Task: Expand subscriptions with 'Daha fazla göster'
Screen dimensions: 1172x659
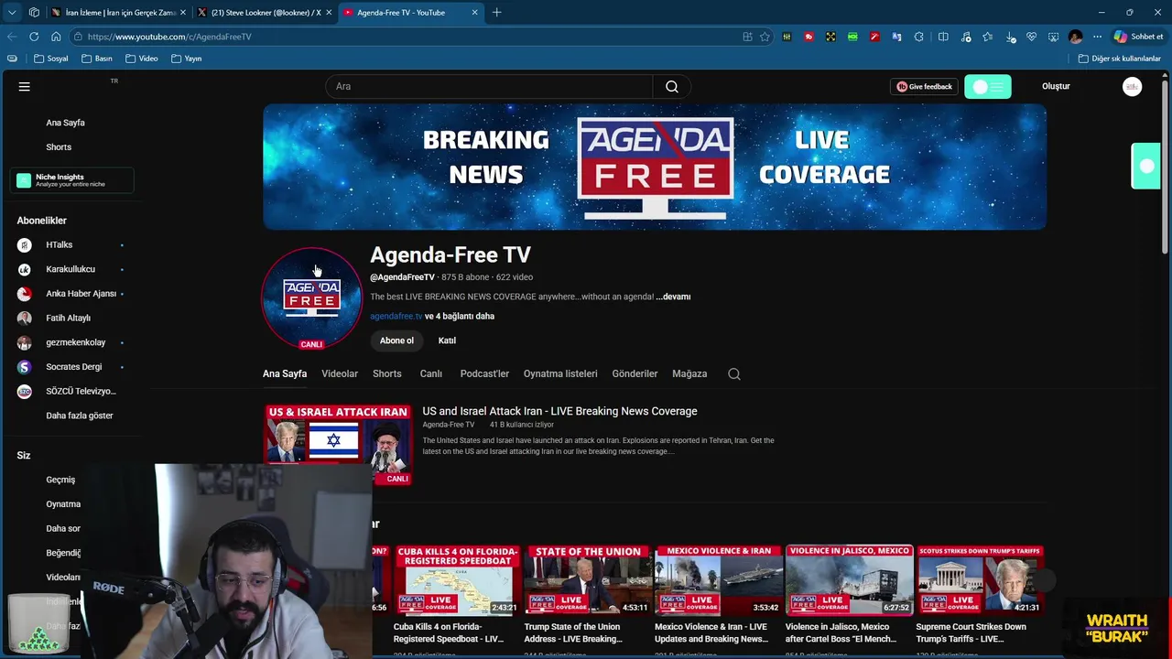Action: point(80,416)
